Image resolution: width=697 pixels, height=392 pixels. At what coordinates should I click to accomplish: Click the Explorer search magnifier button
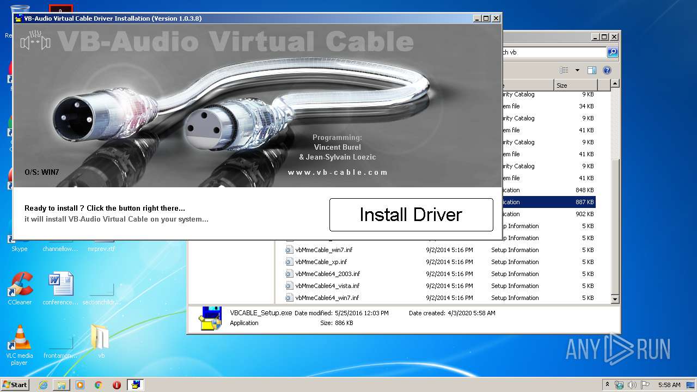[613, 52]
